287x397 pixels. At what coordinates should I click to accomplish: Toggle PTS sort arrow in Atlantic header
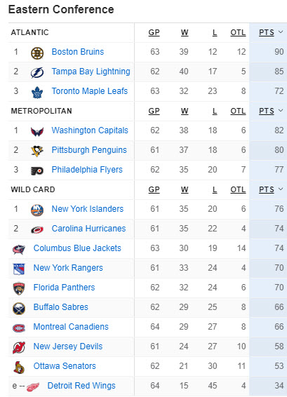coord(281,32)
